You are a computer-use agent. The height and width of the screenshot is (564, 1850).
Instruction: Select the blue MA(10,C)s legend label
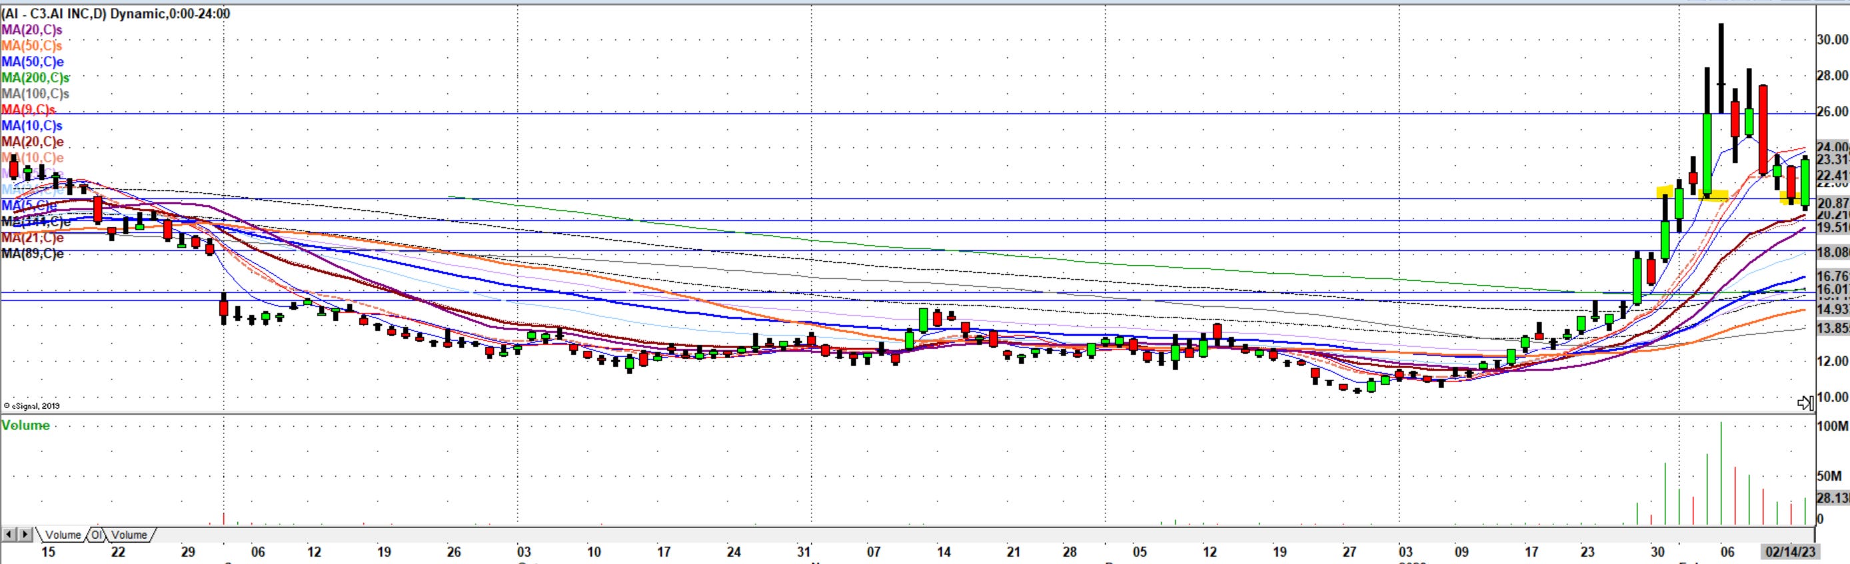(x=32, y=126)
